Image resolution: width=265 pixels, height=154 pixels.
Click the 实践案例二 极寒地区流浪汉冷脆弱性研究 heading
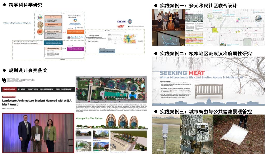pos(206,54)
